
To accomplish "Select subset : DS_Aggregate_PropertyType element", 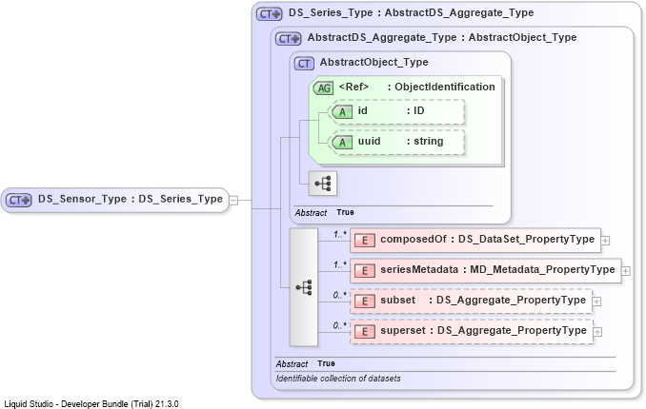I will (471, 301).
